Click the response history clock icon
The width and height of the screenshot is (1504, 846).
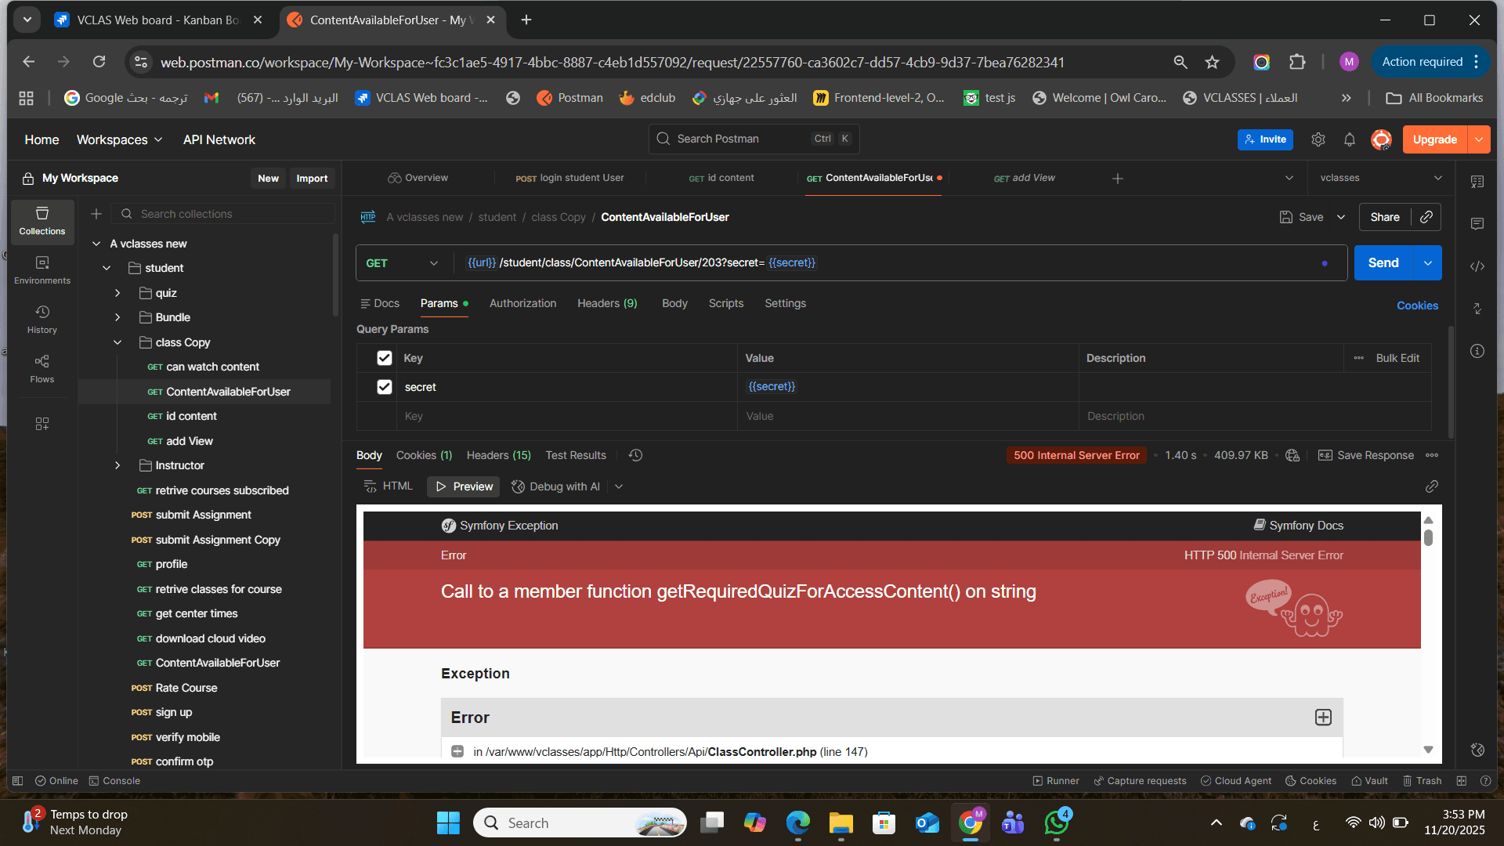[x=635, y=455]
